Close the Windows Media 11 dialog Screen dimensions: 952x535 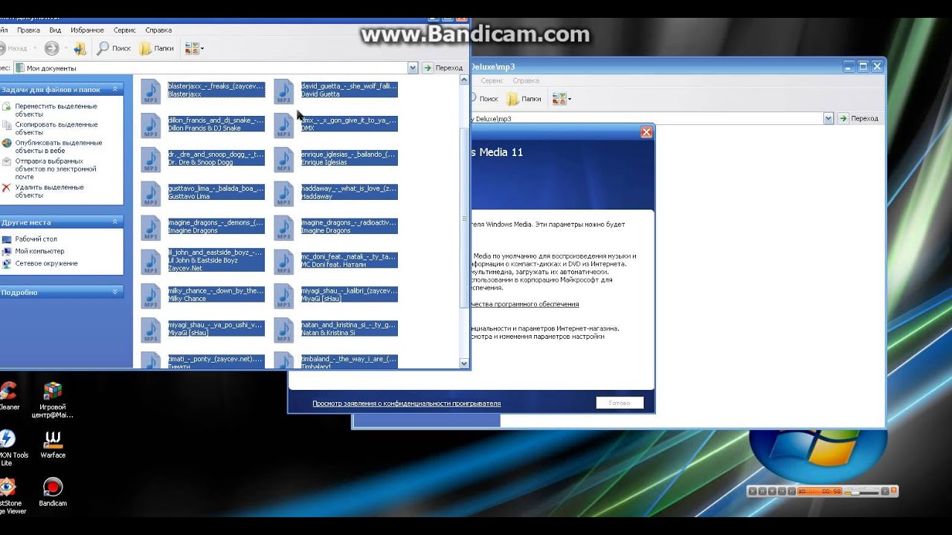pos(646,132)
